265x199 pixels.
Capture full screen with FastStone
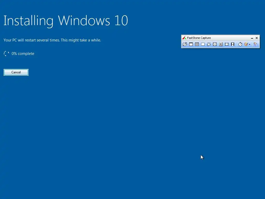(x=215, y=44)
